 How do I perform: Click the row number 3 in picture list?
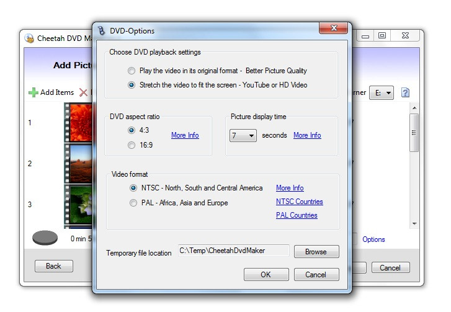[30, 205]
